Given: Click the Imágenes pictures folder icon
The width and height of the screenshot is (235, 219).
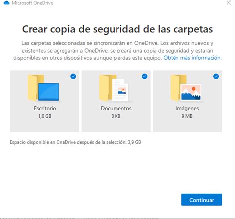Looking at the screenshot, I should pos(186,88).
